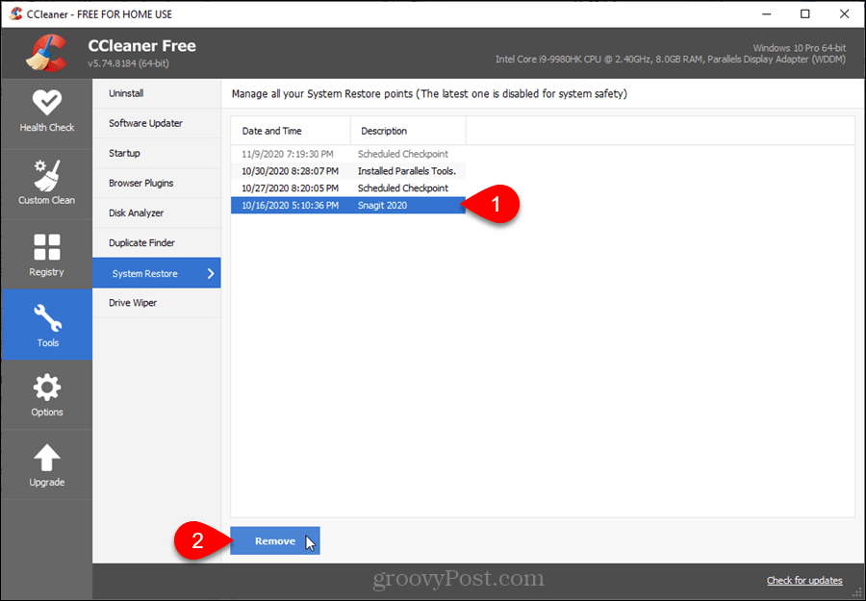Viewport: 866px width, 601px height.
Task: Click Scheduled Checkpoint in the 10/27/2020 row
Action: 403,188
